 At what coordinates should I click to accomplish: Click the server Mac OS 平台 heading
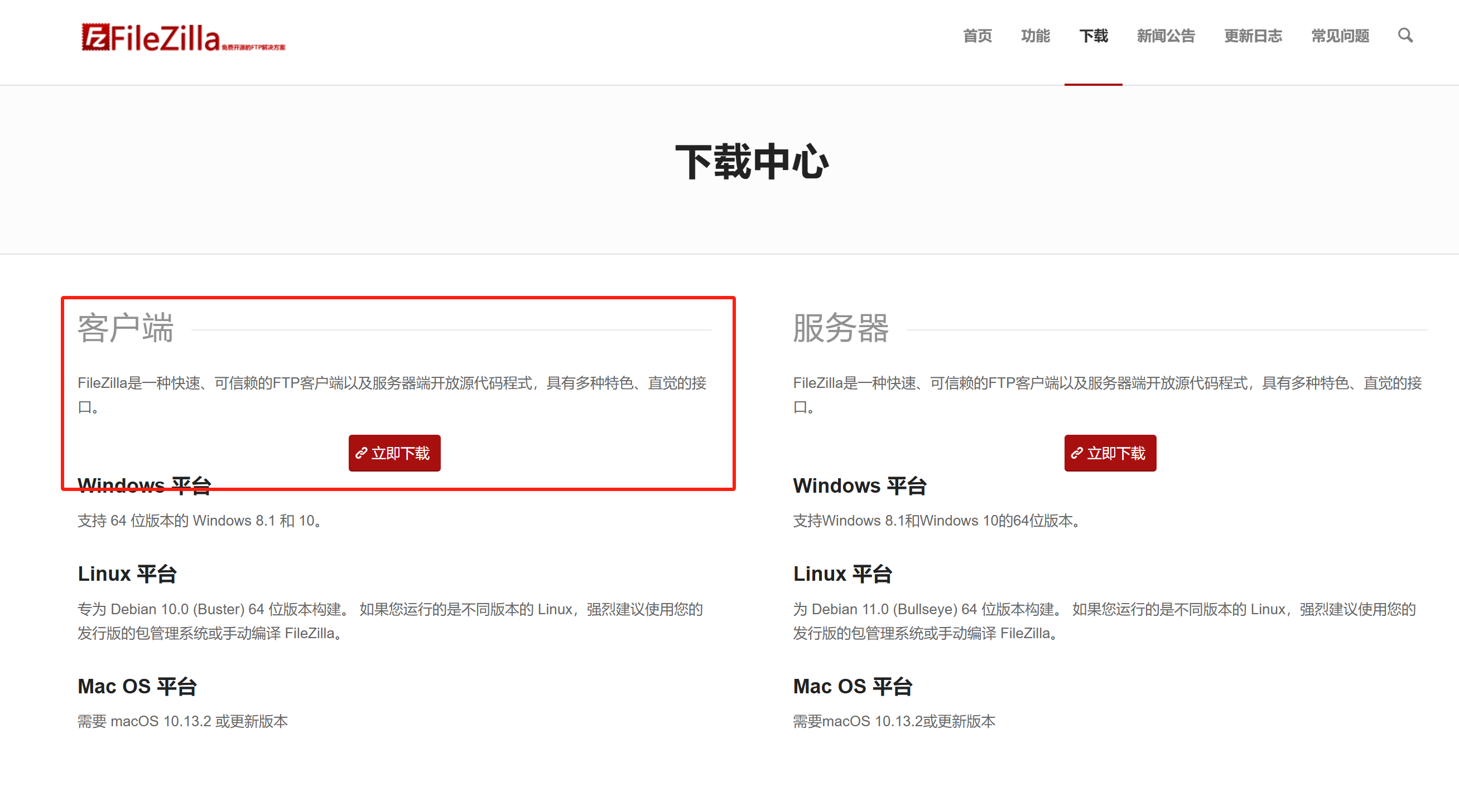click(853, 686)
